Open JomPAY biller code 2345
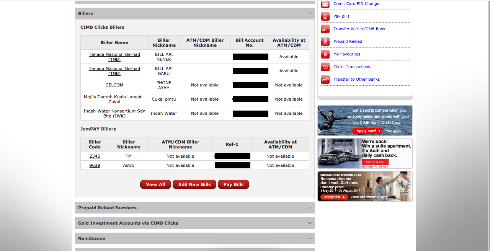Image resolution: width=490 pixels, height=251 pixels. (95, 156)
